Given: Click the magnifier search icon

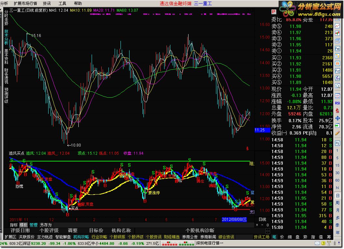Looking at the screenshot, I should coord(338,86).
